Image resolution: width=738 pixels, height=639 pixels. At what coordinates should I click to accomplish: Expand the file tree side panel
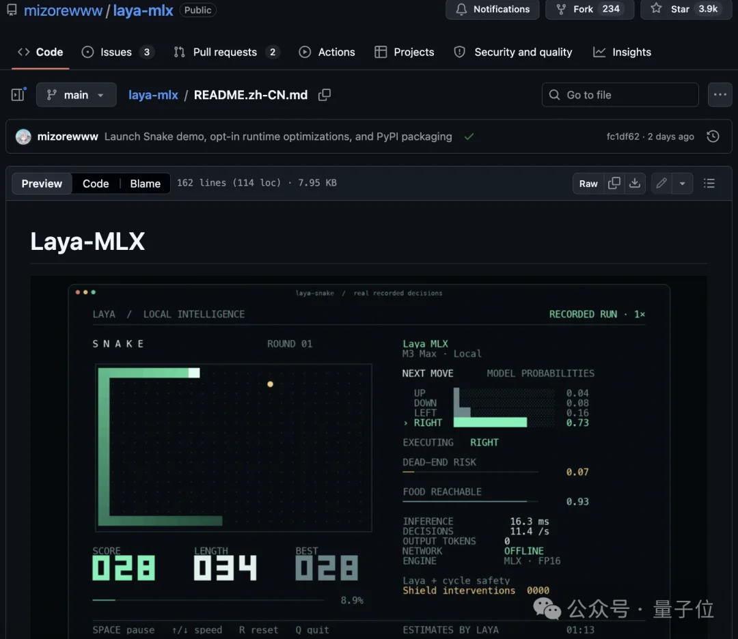point(18,94)
